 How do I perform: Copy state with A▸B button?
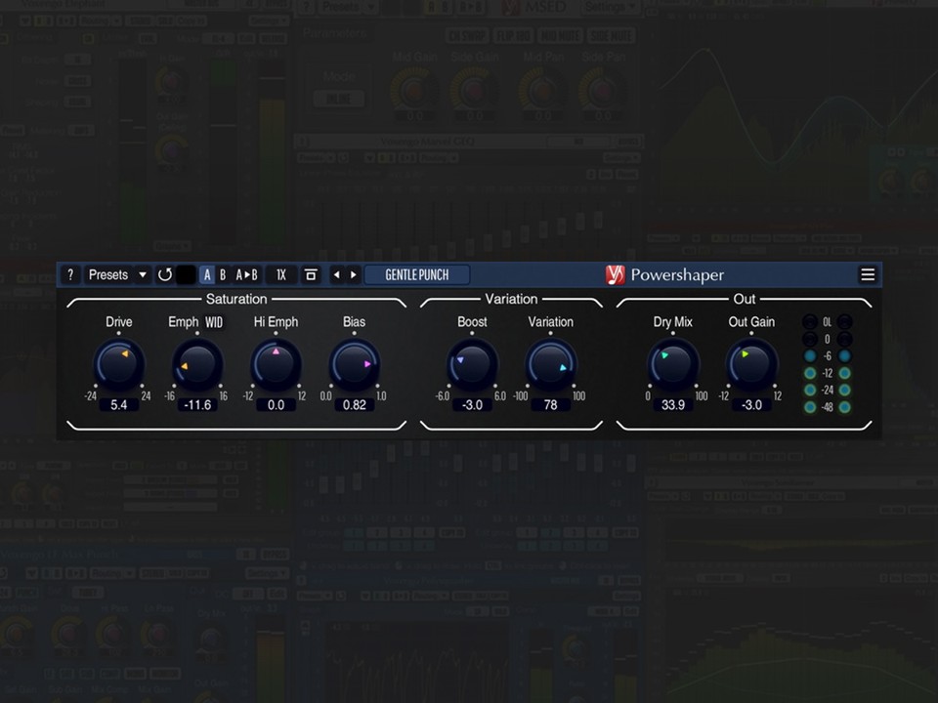point(246,275)
